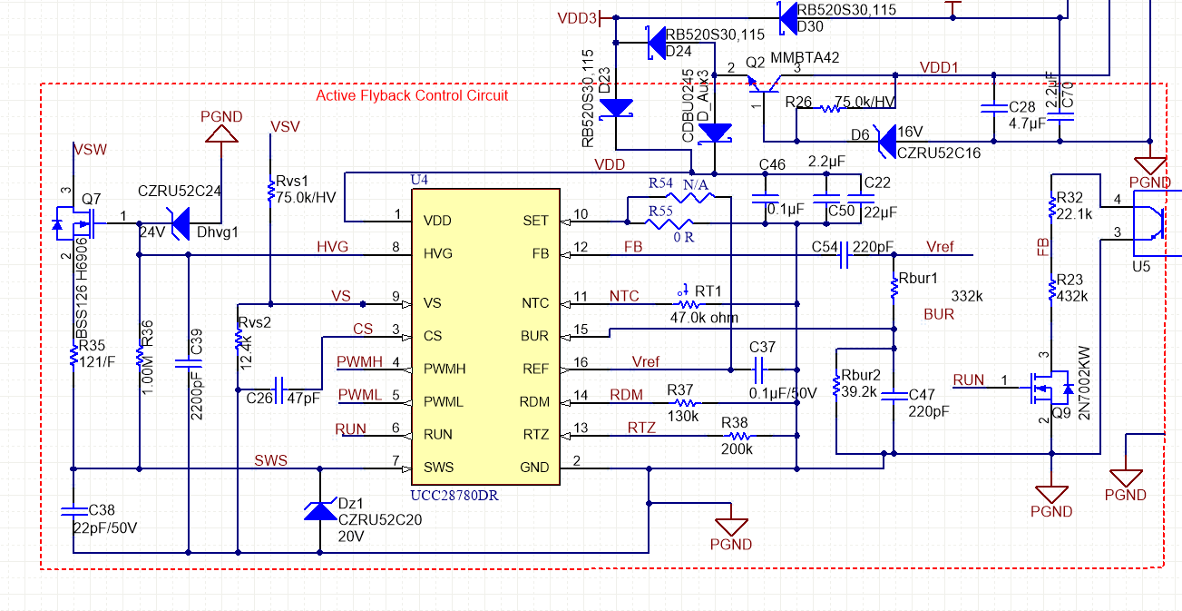1182x611 pixels.
Task: Click capacitor C54 220pF symbol
Action: 845,256
